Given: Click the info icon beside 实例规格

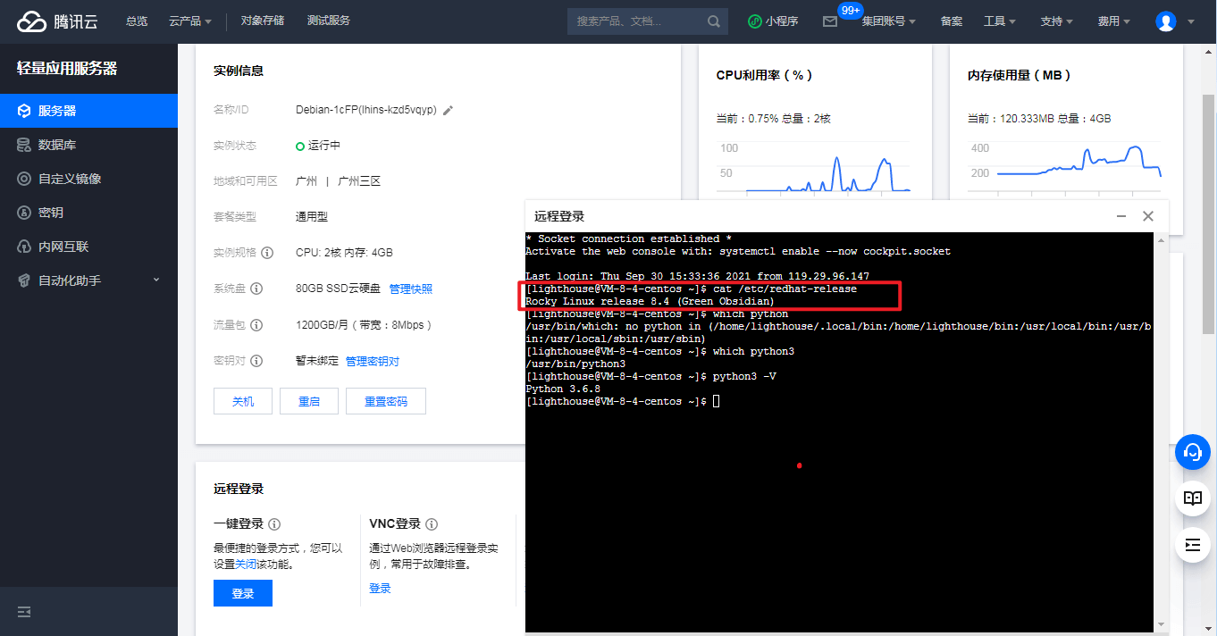Looking at the screenshot, I should coord(267,253).
